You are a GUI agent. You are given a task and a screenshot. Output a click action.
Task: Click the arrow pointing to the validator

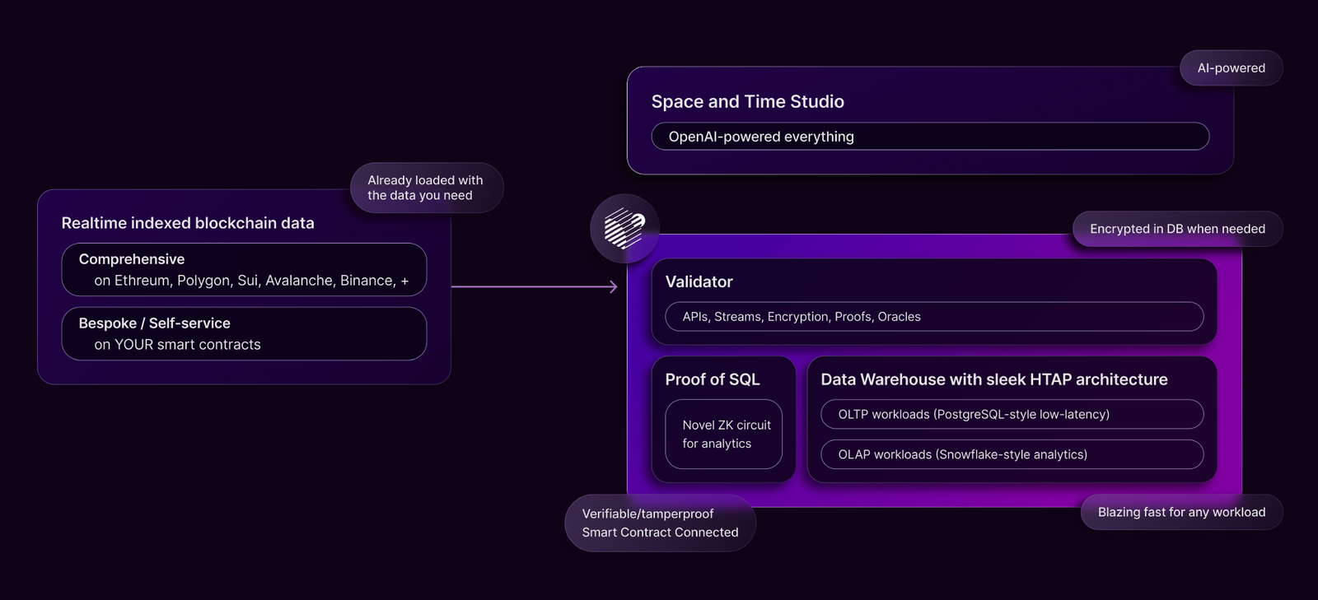click(x=534, y=286)
